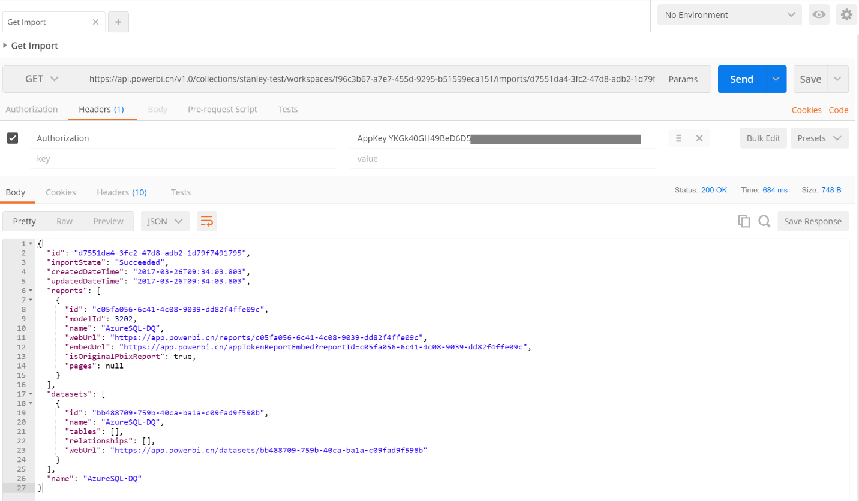This screenshot has height=501, width=859.
Task: Click the blue Send button
Action: click(741, 79)
